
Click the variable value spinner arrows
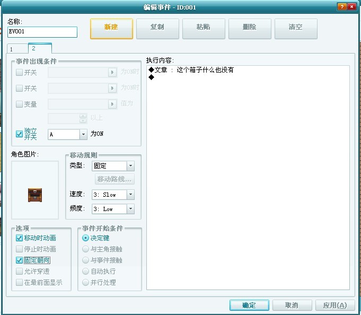(83, 118)
